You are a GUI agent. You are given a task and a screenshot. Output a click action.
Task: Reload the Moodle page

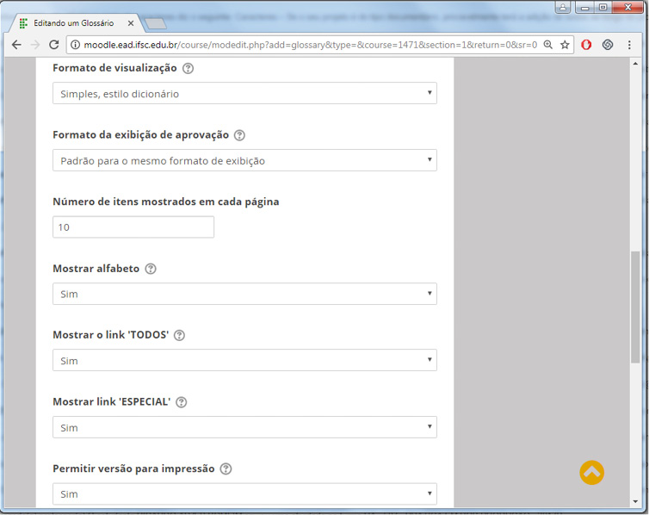53,45
